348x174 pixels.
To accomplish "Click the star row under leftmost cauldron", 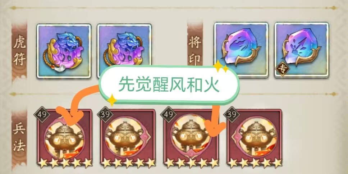I will point(65,163).
